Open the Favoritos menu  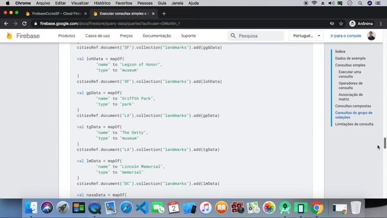pyautogui.click(x=123, y=3)
